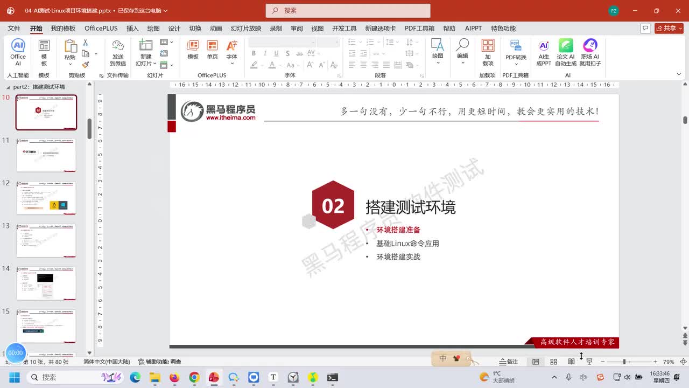This screenshot has width=689, height=388.
Task: Collapse the ribbon with chevron
Action: [678, 74]
